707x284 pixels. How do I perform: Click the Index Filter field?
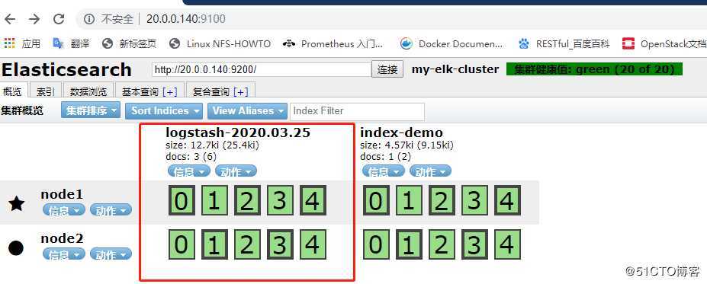point(357,111)
